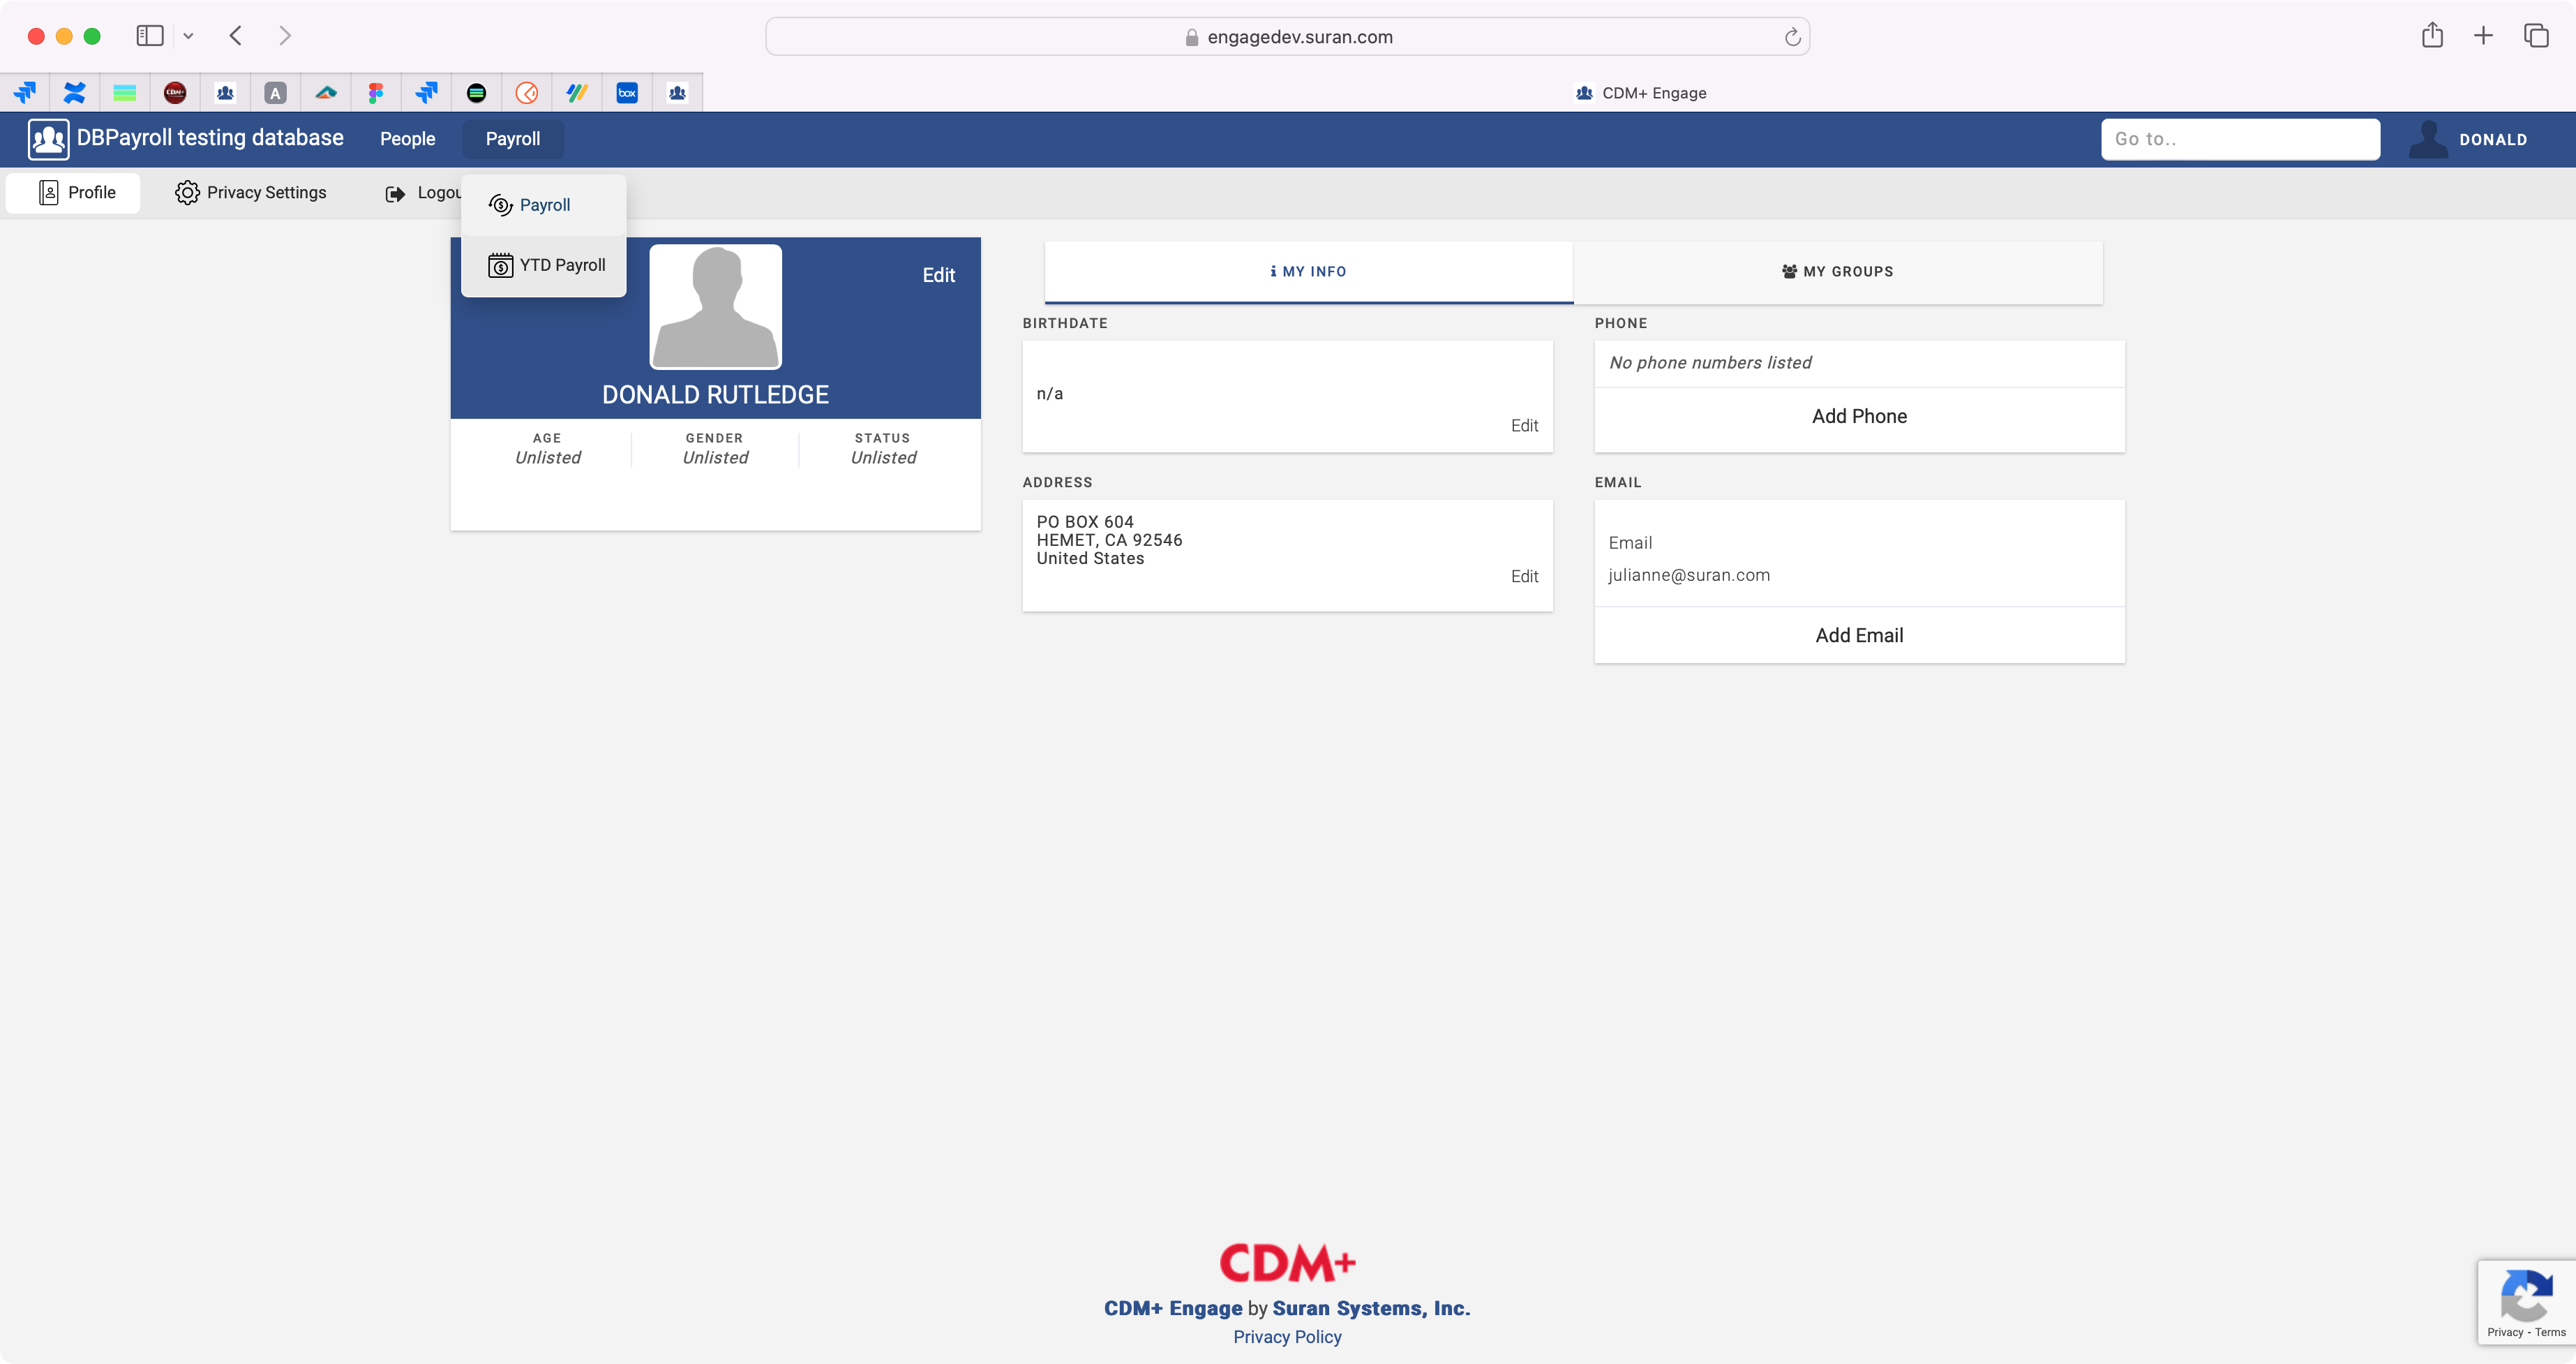This screenshot has height=1364, width=2576.
Task: Open the Box pinned tab
Action: pos(627,93)
